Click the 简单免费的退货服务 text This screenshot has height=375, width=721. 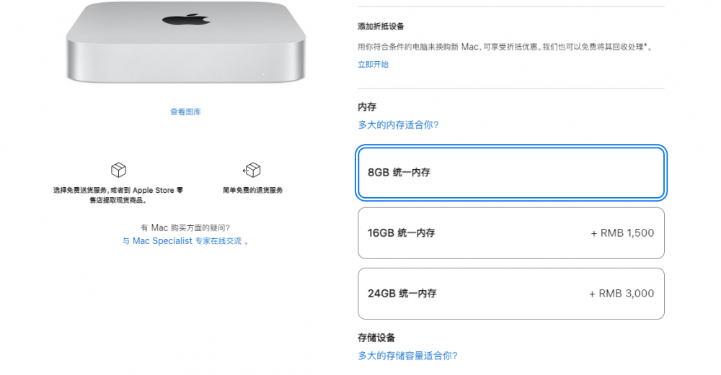[x=252, y=190]
